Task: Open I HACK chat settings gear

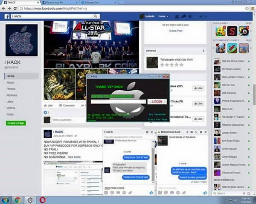Action: click(147, 132)
